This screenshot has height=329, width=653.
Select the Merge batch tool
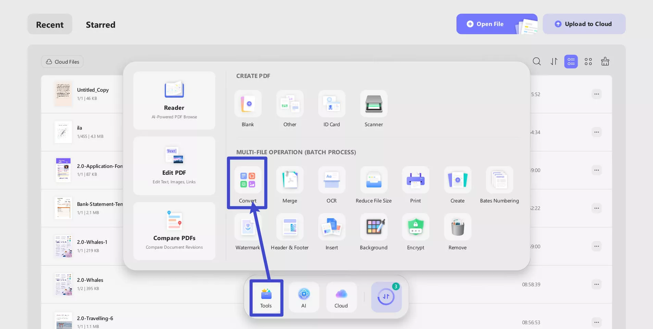tap(290, 180)
